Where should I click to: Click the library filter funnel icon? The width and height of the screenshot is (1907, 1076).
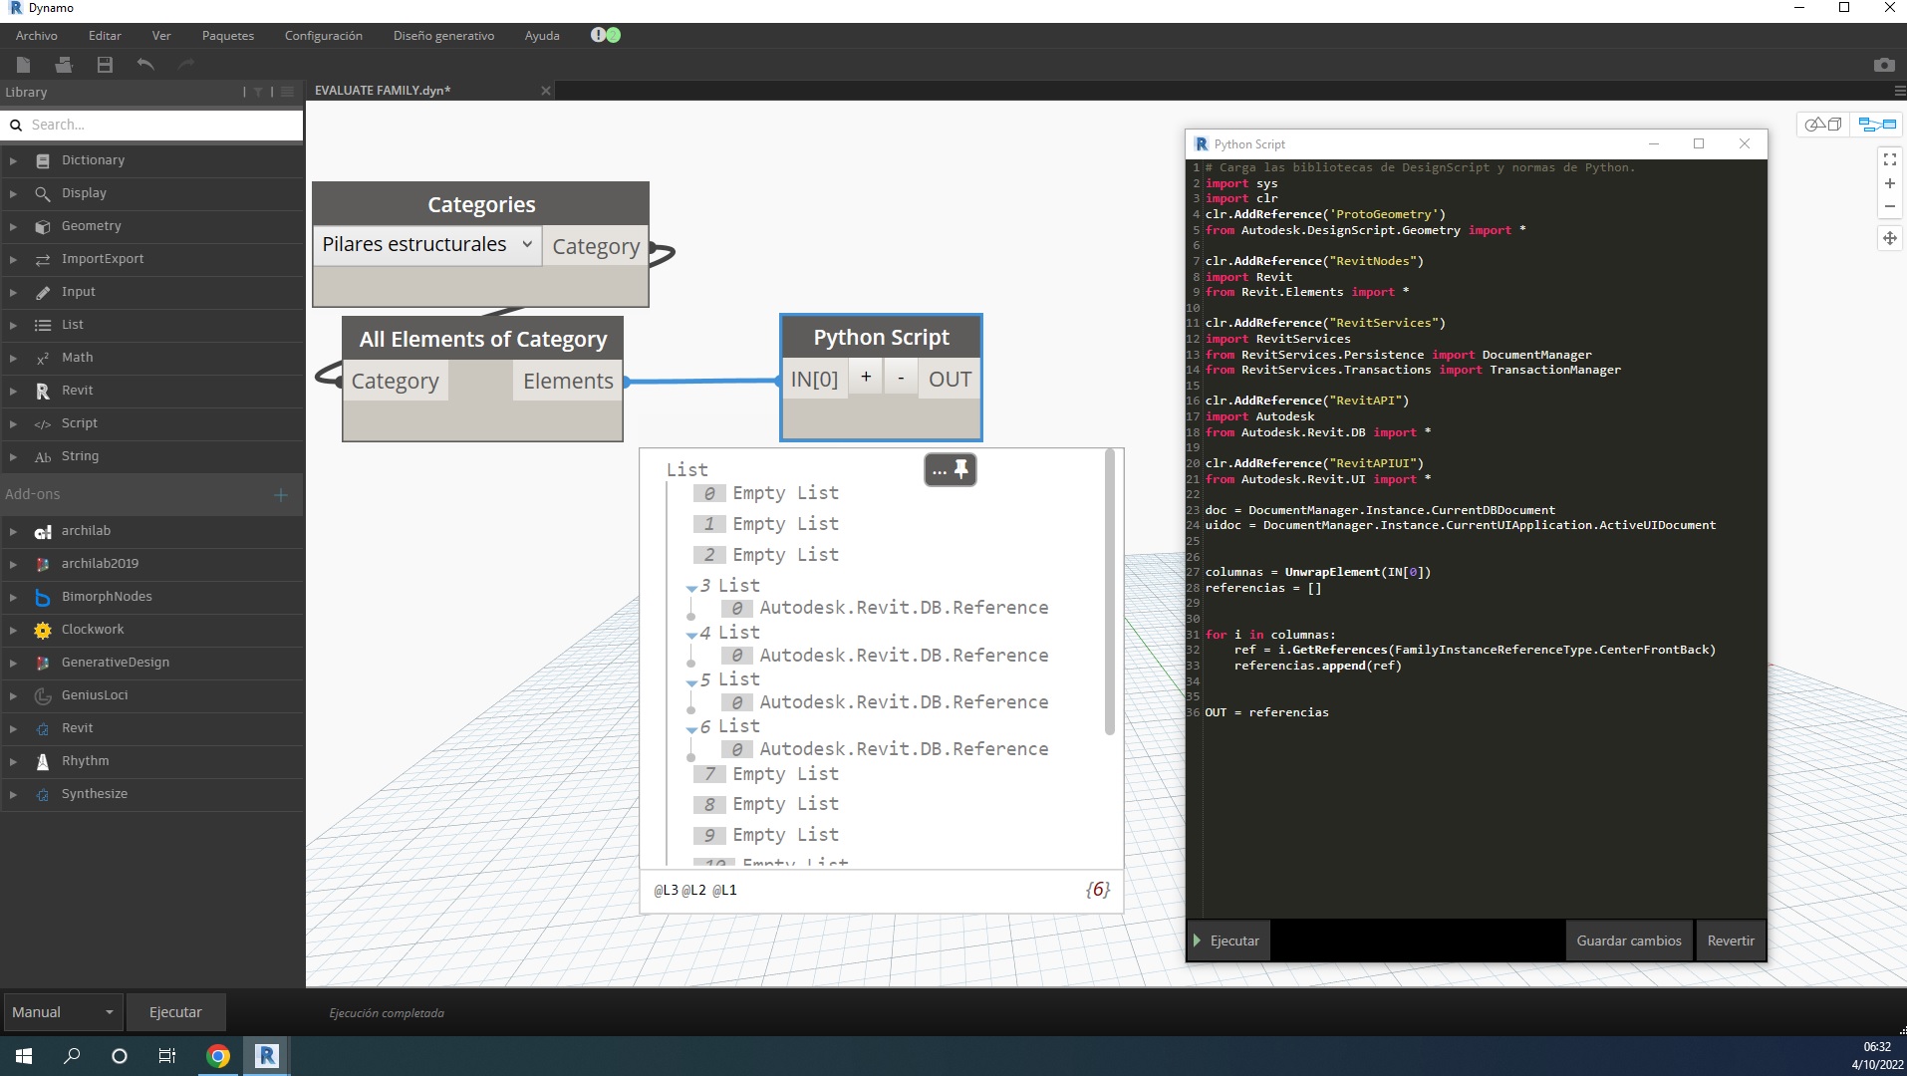point(258,92)
